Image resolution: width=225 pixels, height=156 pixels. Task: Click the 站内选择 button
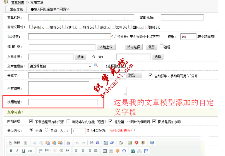click(x=134, y=47)
